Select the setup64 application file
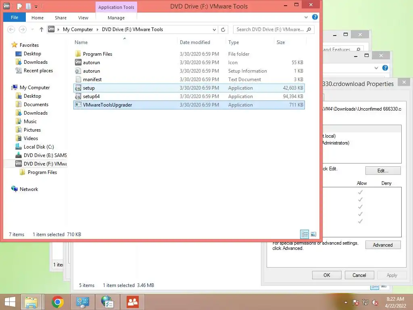This screenshot has width=413, height=310. point(189,96)
